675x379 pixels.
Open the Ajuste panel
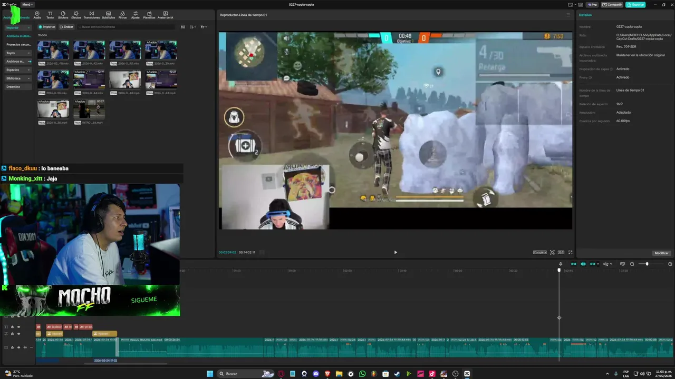tap(136, 15)
